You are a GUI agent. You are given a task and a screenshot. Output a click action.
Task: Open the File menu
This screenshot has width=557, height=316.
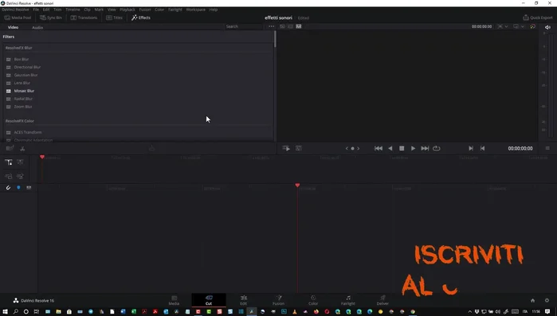point(36,10)
